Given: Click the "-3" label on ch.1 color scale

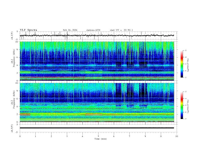Looking at the screenshot, I should coord(185,50).
